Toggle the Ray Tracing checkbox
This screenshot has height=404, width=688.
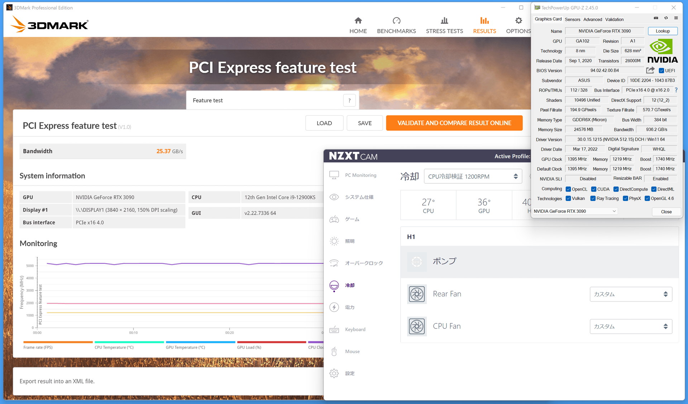coord(593,198)
